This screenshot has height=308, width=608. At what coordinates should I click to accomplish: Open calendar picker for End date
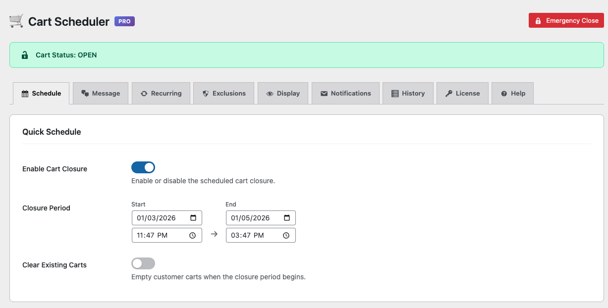286,218
